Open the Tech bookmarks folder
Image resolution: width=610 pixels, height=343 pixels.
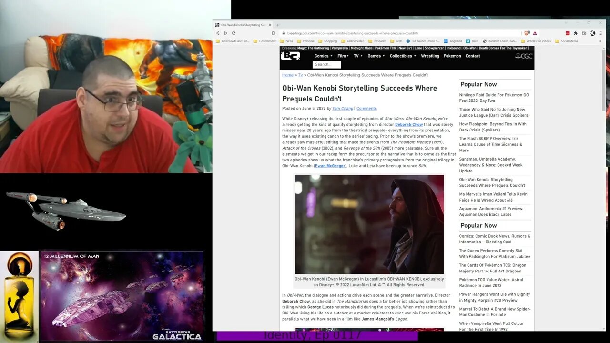pyautogui.click(x=396, y=41)
